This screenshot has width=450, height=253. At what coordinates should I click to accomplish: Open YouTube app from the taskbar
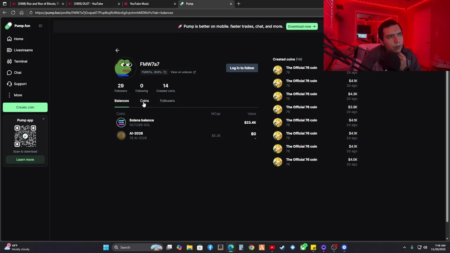click(272, 247)
